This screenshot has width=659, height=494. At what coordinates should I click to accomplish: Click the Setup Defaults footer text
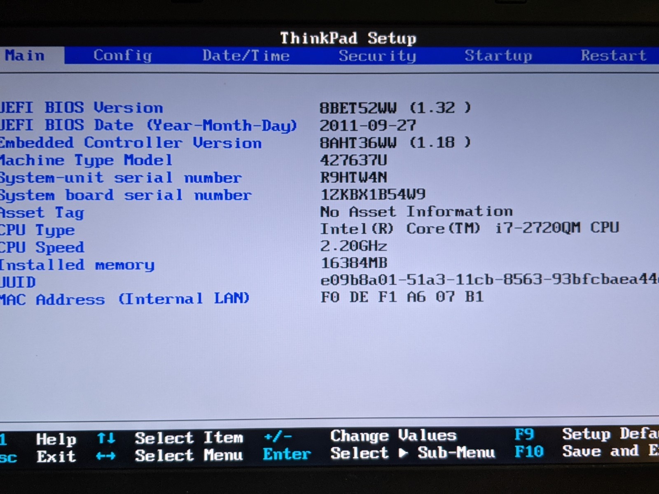[x=610, y=434]
